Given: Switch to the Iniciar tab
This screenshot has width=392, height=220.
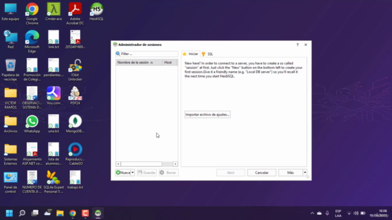Looking at the screenshot, I should click(190, 54).
